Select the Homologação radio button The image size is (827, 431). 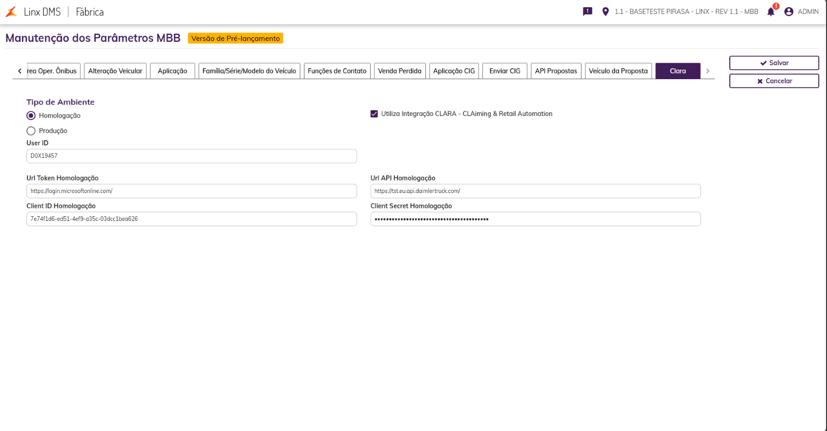tap(31, 115)
